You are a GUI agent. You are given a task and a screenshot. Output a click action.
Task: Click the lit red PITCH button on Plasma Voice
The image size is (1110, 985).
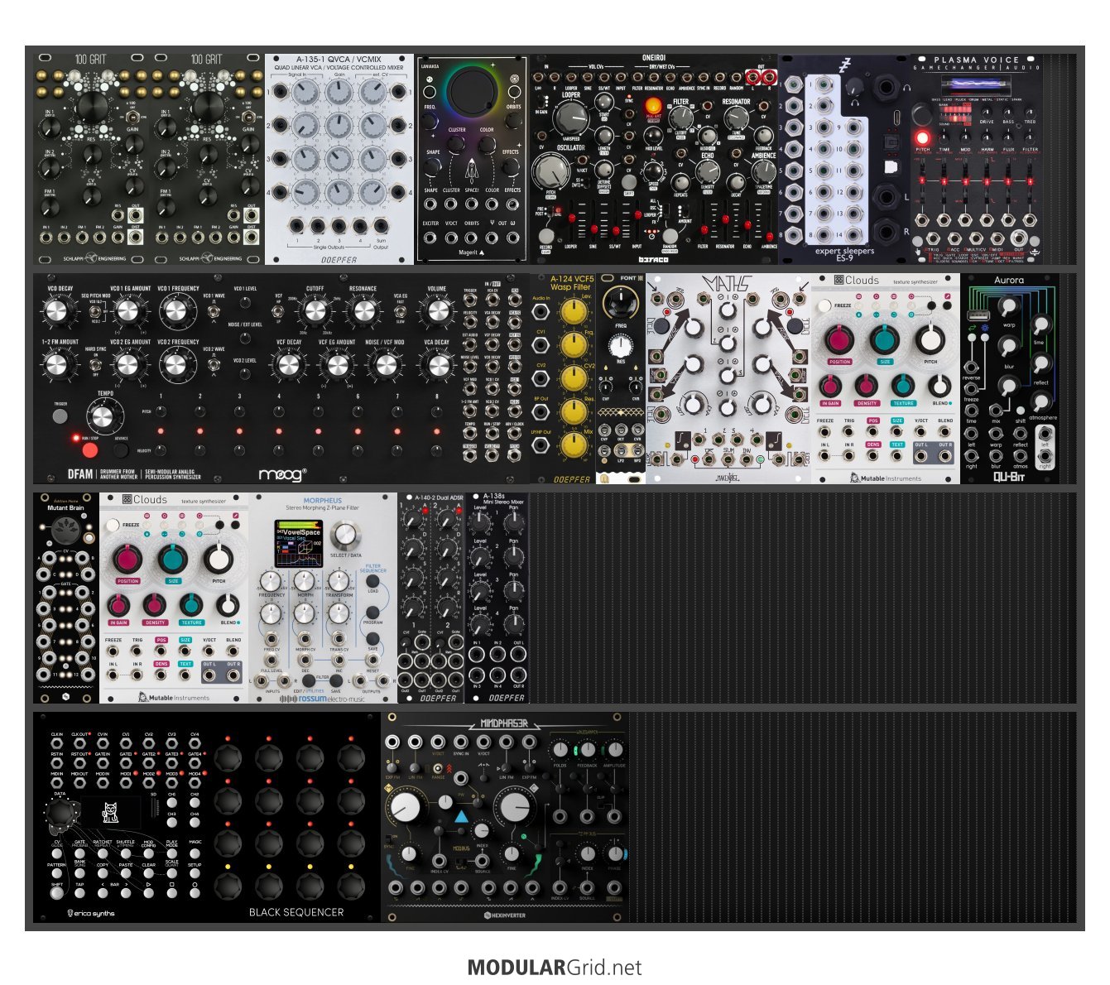tap(922, 137)
